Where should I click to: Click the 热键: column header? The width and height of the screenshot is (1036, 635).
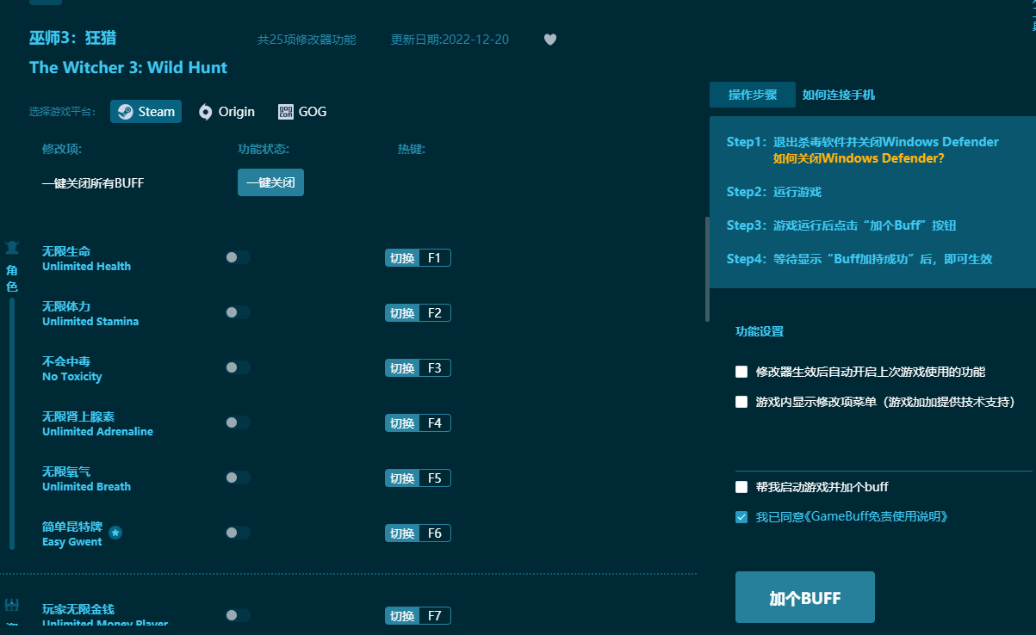(412, 149)
